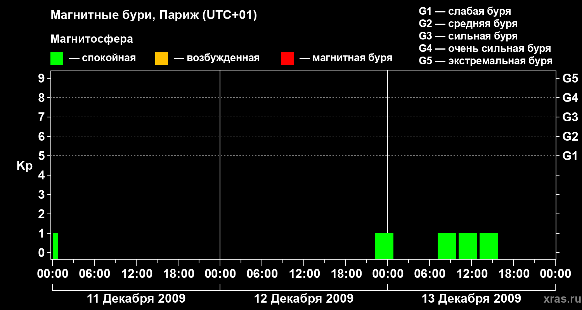
Task: Click the red 'магнитная буря' legend swatch
Action: pos(287,59)
